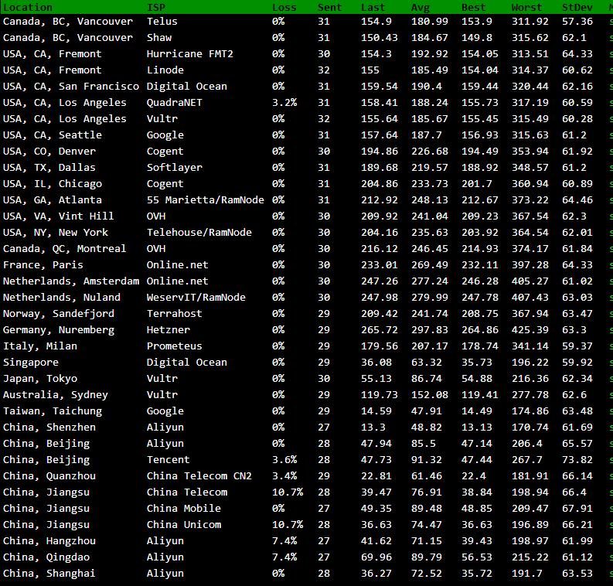The height and width of the screenshot is (586, 613).
Task: Click the Avg column header
Action: pos(421,7)
